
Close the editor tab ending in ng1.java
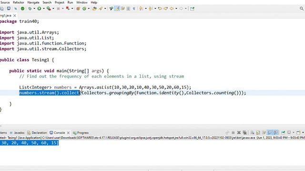tap(15, 16)
